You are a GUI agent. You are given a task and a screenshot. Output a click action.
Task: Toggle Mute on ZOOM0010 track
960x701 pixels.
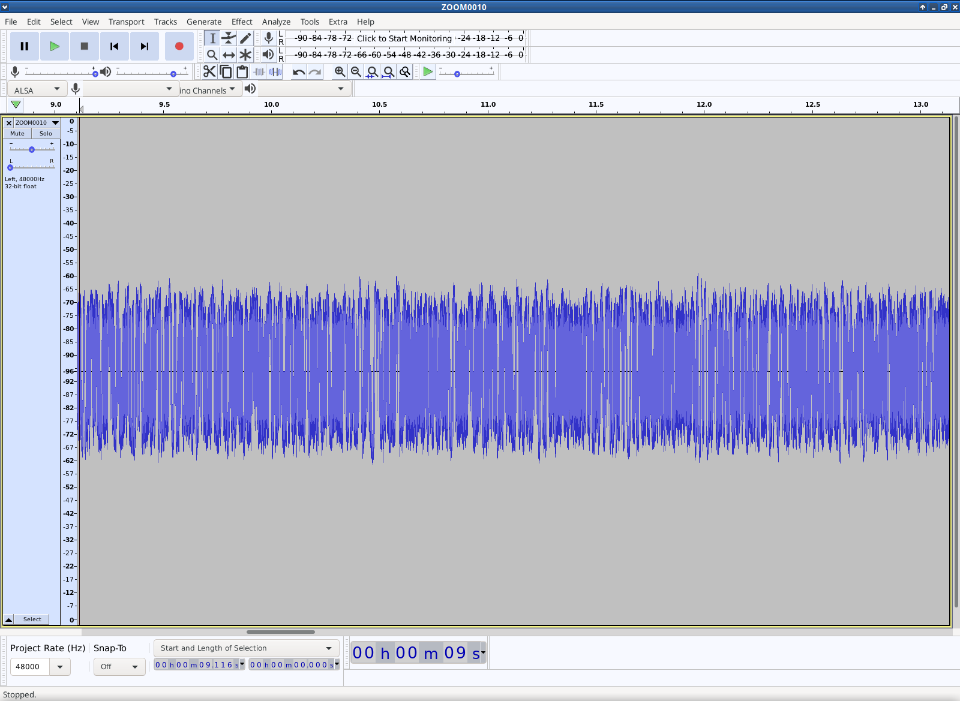click(17, 134)
